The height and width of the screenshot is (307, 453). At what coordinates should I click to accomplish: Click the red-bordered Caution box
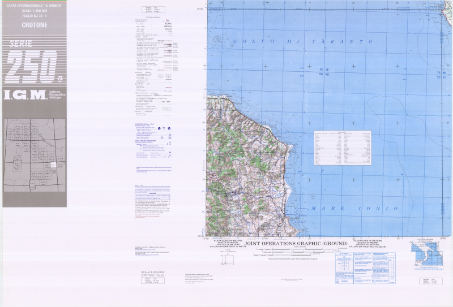152,196
